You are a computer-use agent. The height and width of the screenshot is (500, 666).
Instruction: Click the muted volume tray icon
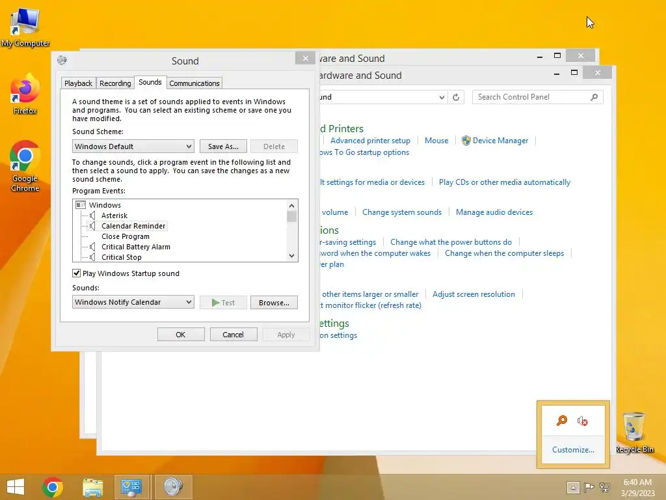click(582, 421)
